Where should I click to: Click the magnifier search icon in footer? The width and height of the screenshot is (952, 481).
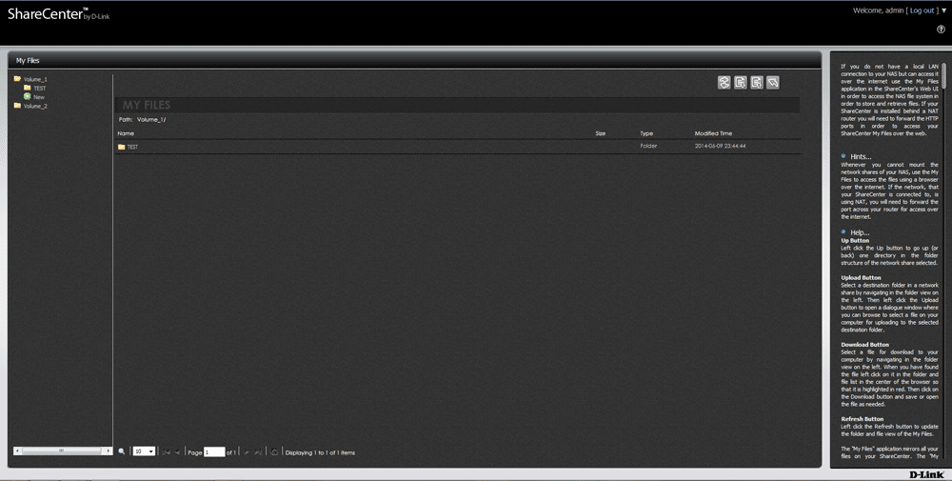(121, 451)
